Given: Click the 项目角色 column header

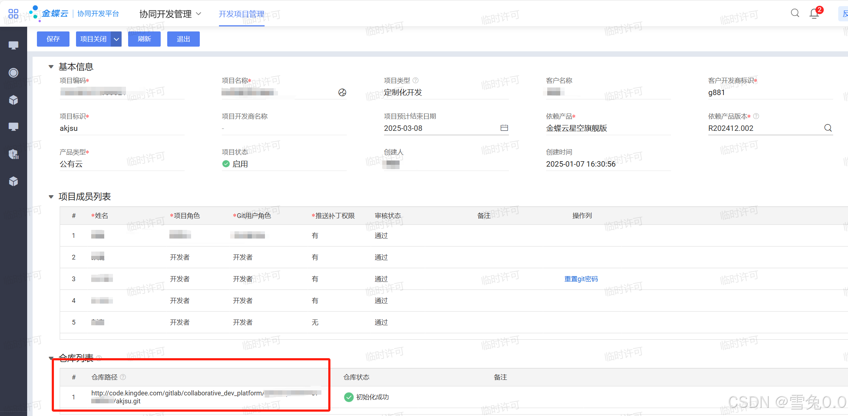Looking at the screenshot, I should (185, 216).
